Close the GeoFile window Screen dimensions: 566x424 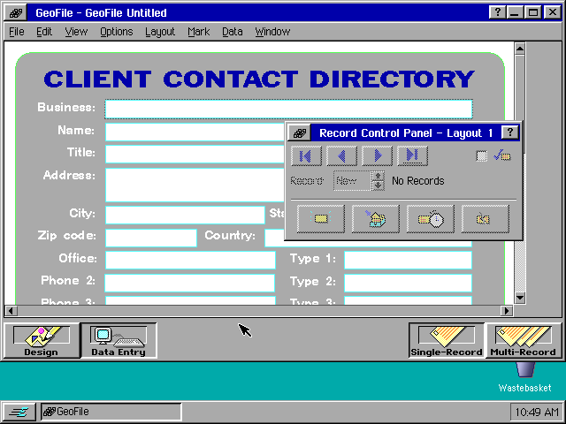[x=552, y=12]
